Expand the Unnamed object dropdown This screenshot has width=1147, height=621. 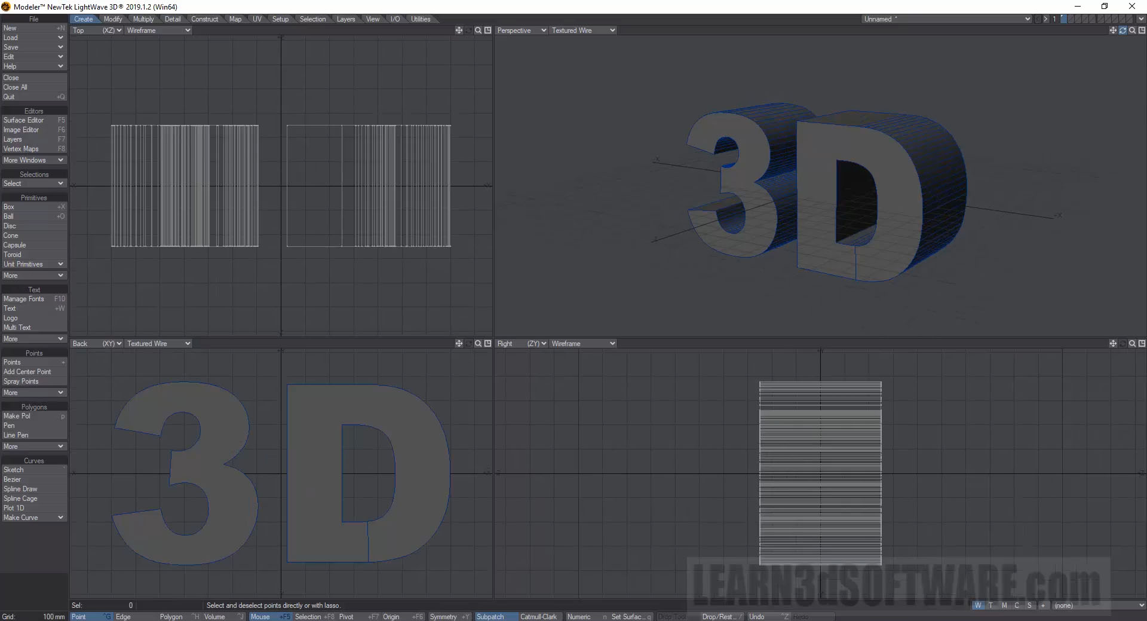[947, 19]
